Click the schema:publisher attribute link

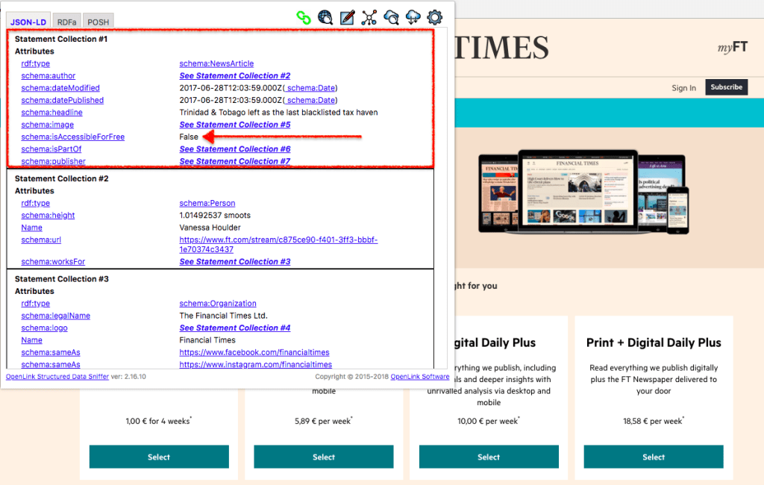[x=53, y=161]
